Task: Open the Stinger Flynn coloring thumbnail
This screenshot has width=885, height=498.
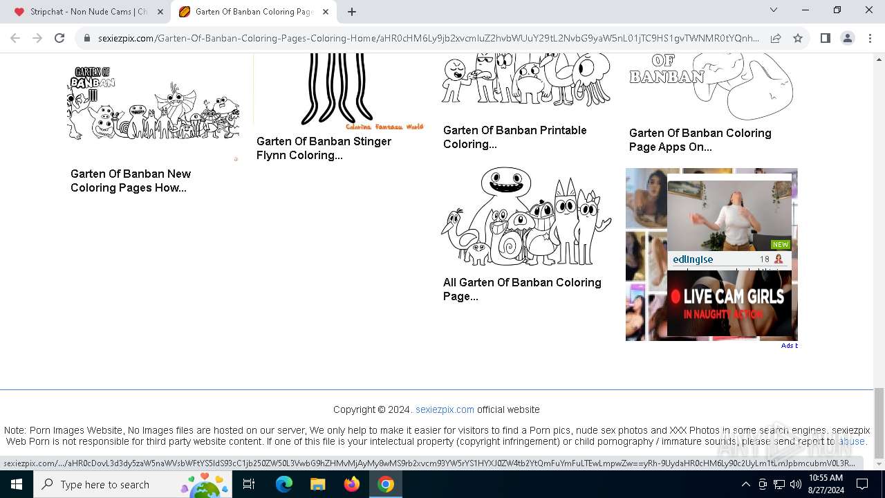Action: pyautogui.click(x=338, y=91)
